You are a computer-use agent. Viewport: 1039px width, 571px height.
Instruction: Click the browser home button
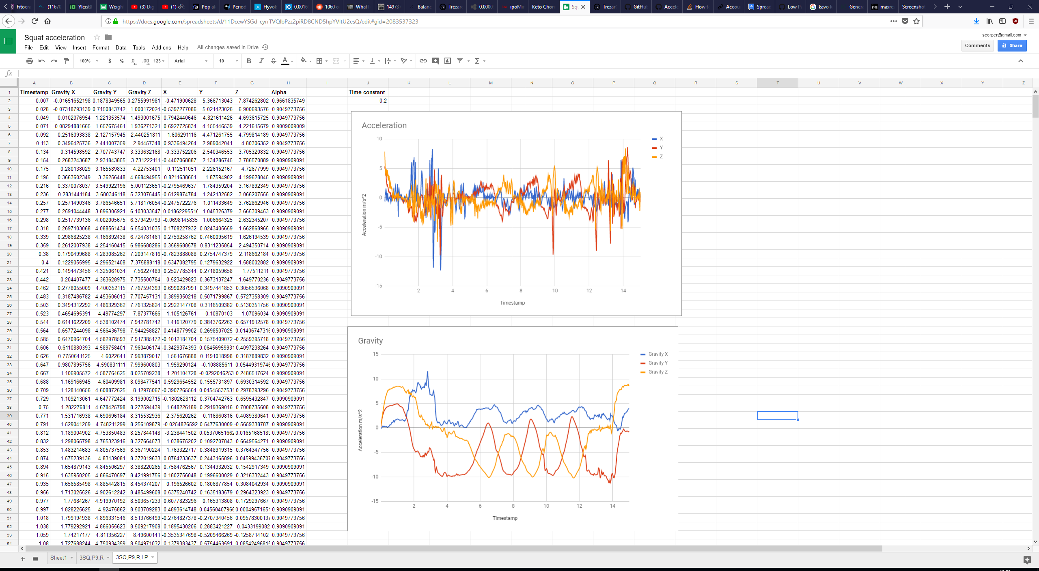47,21
